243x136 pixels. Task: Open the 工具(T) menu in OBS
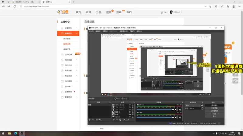tap(132, 31)
